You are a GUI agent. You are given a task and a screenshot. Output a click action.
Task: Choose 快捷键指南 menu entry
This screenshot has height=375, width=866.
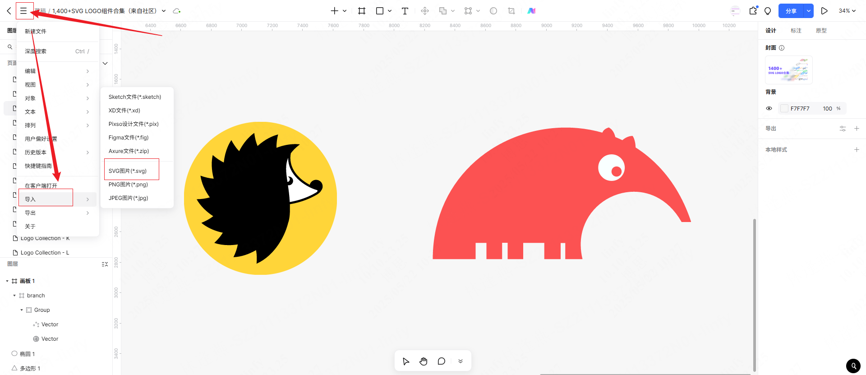tap(58, 166)
